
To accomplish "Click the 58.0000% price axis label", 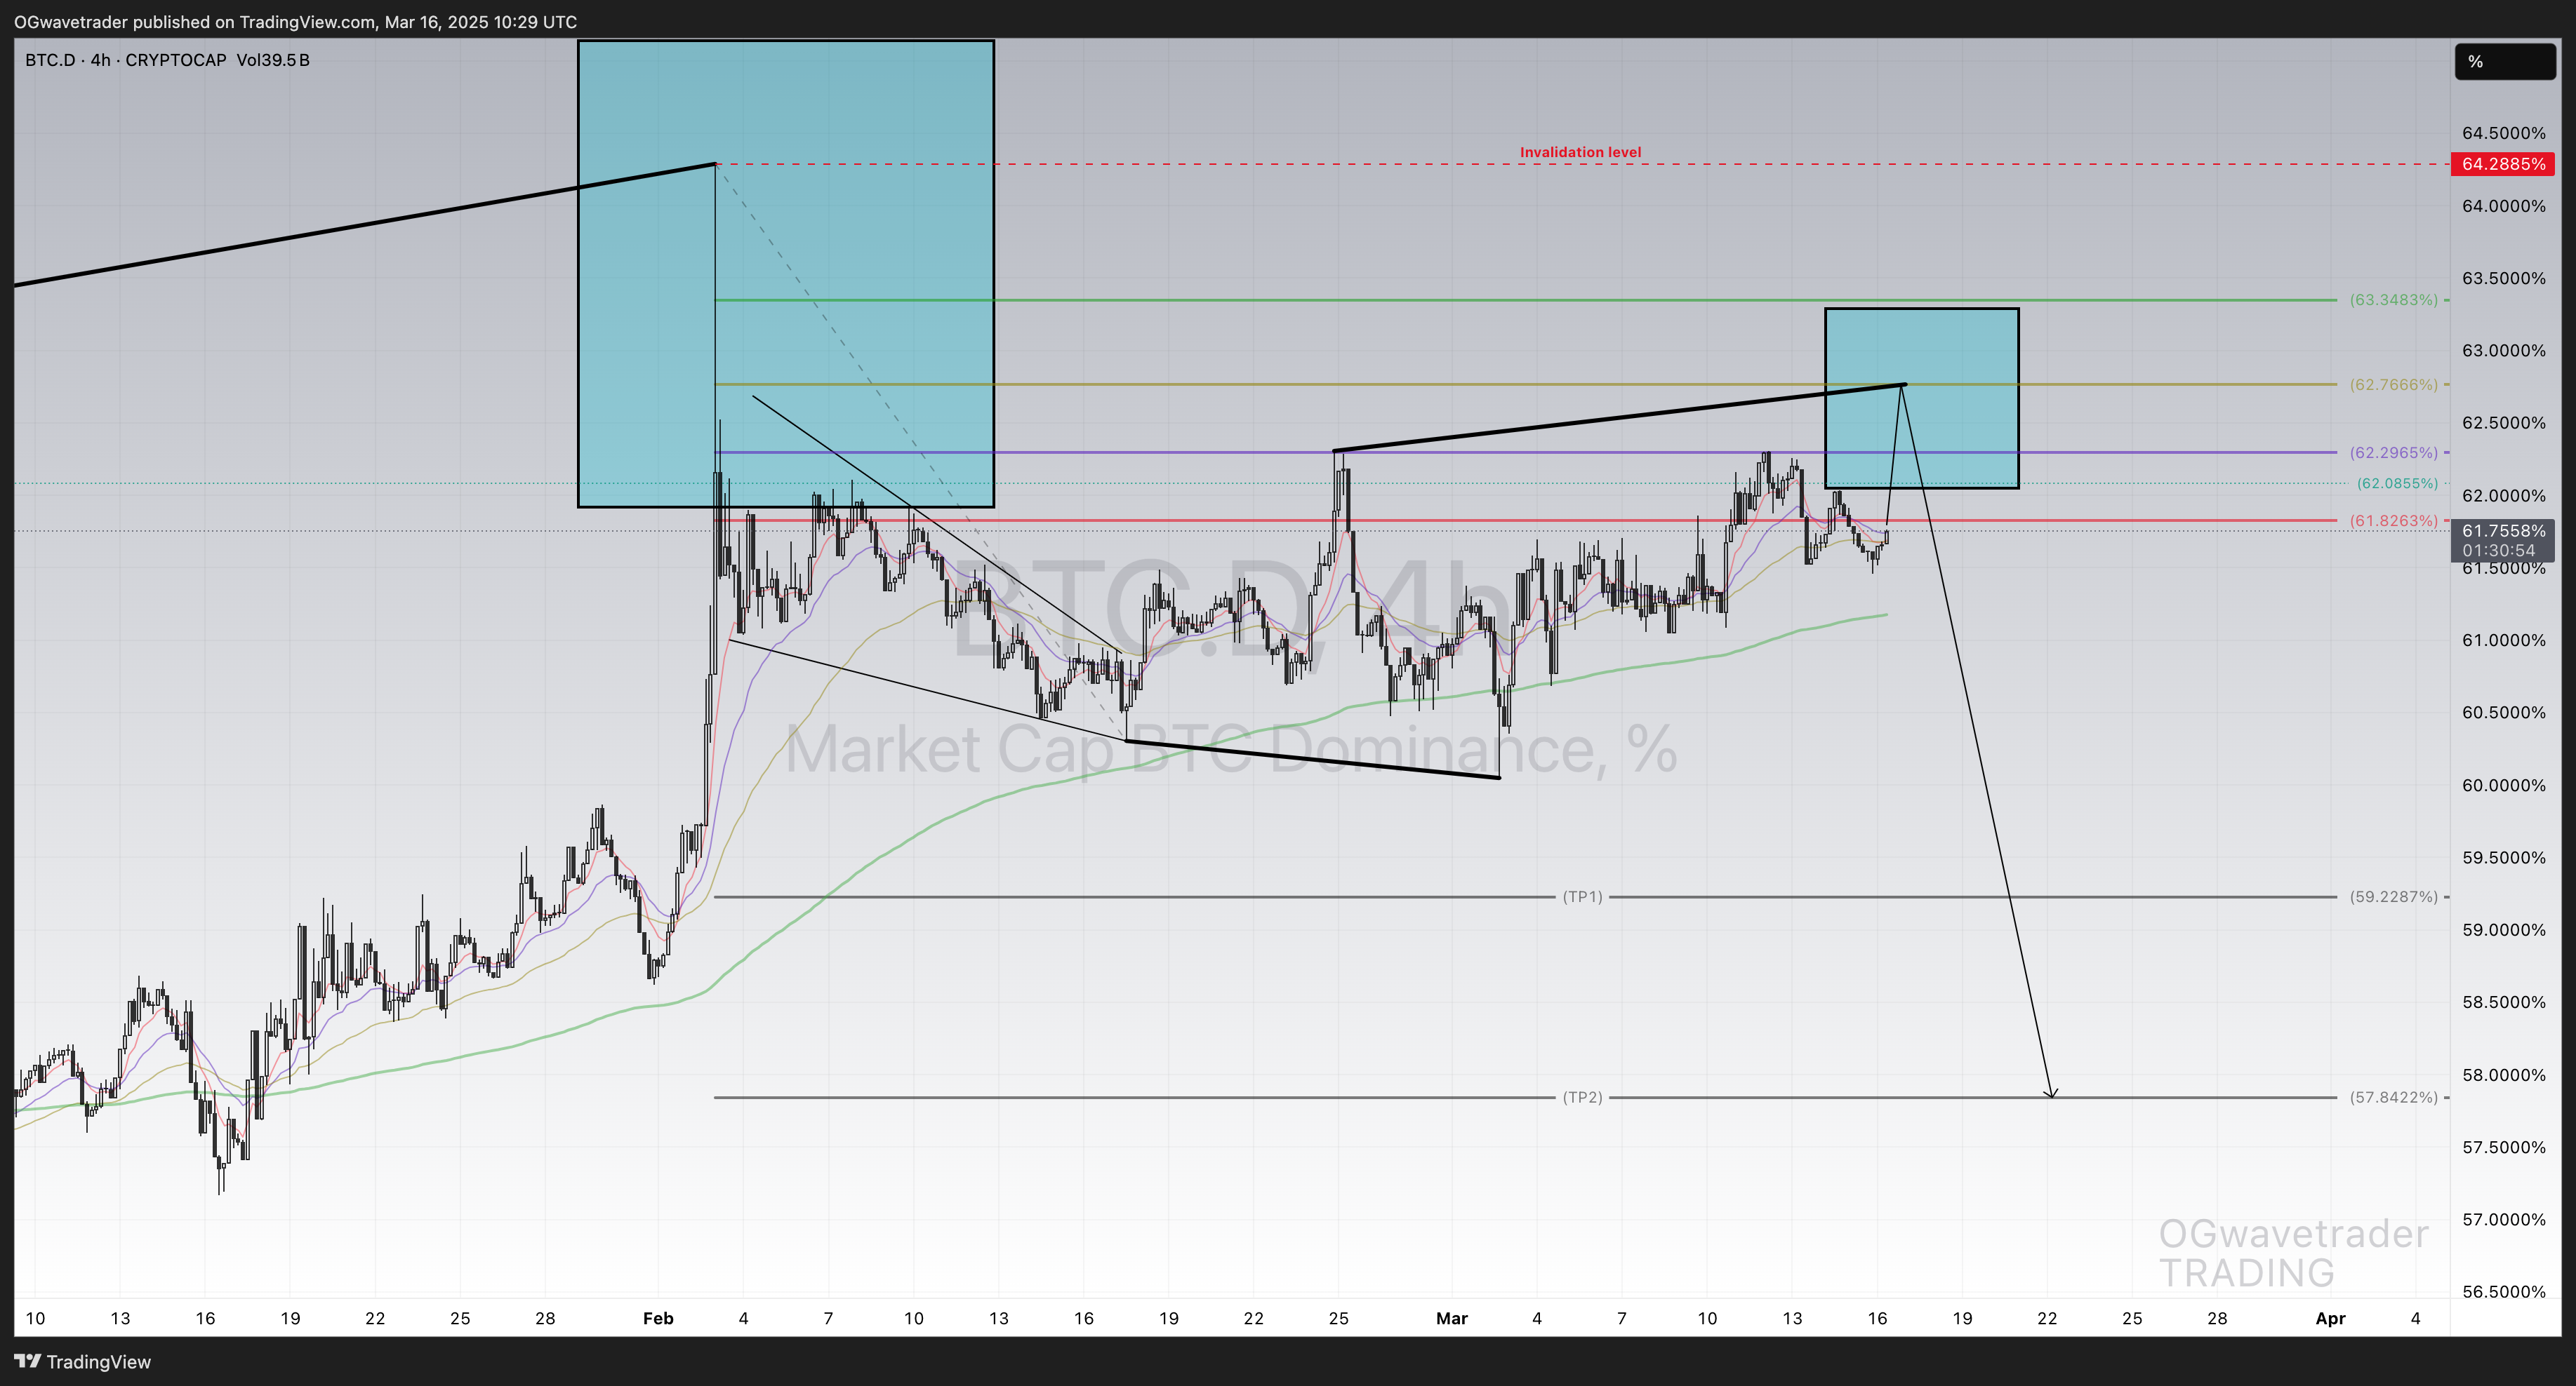I will [x=2503, y=1075].
